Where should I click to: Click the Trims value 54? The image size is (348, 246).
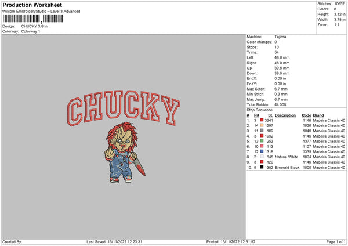click(277, 52)
